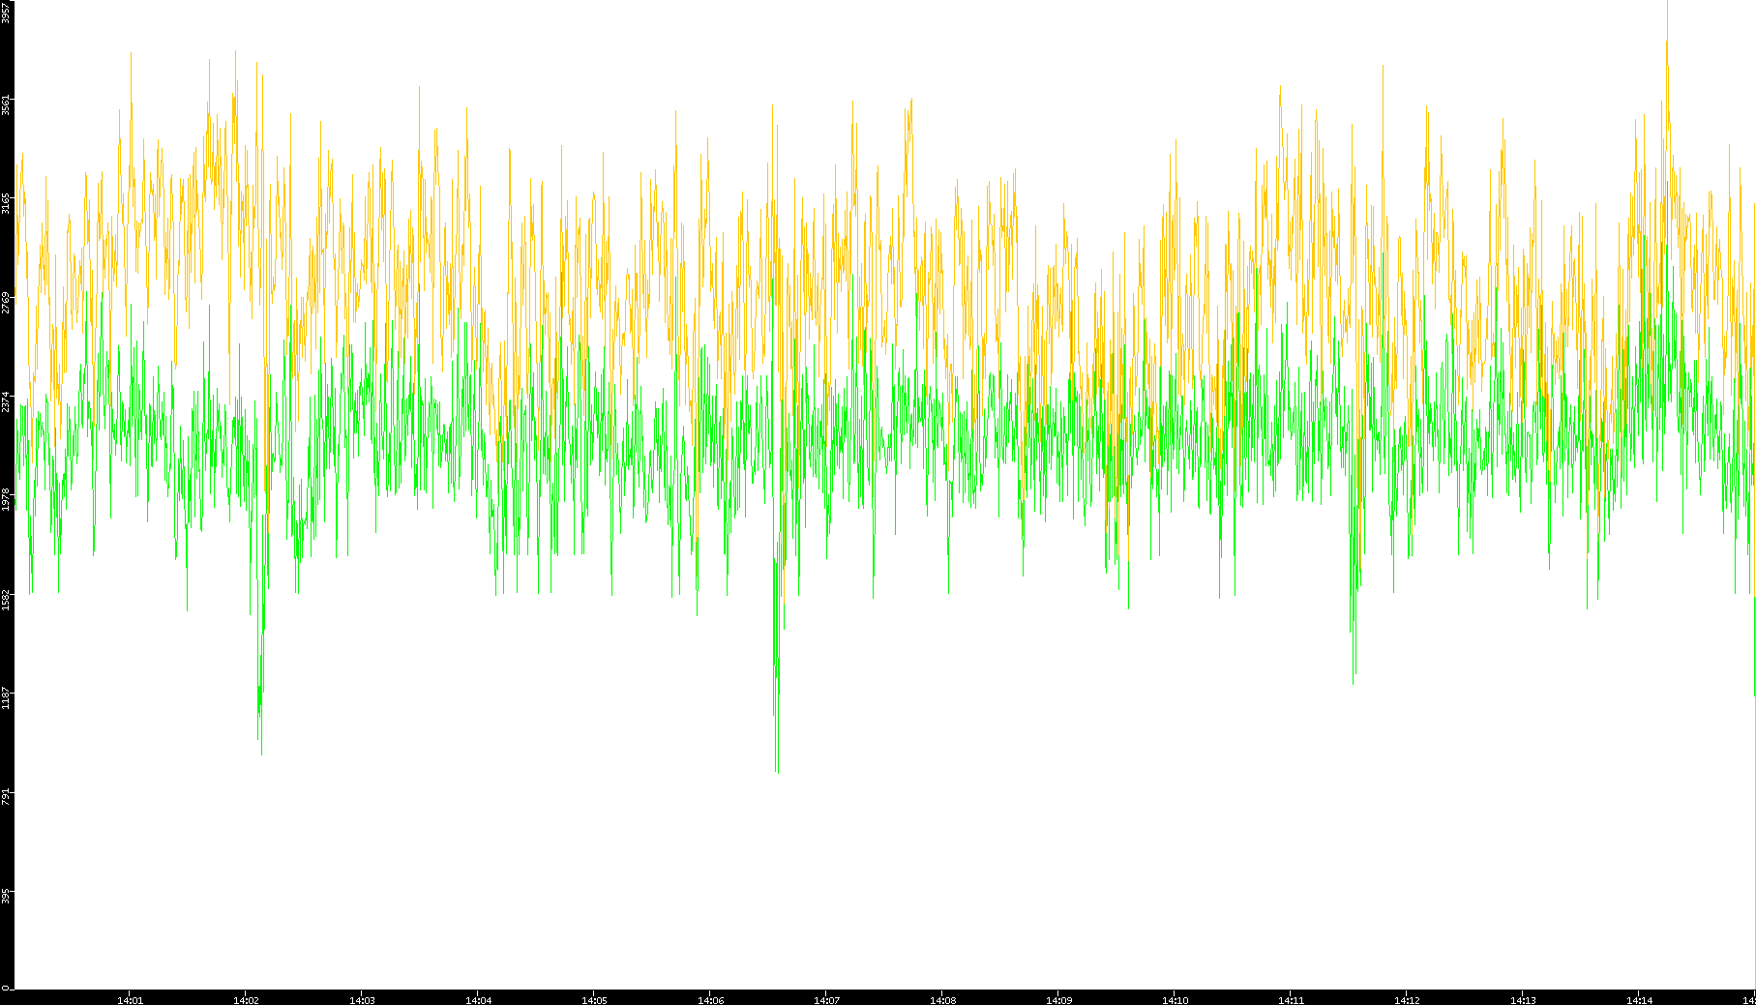The image size is (1756, 1005).
Task: Select the 14:05 tick on time axis
Action: (x=594, y=999)
